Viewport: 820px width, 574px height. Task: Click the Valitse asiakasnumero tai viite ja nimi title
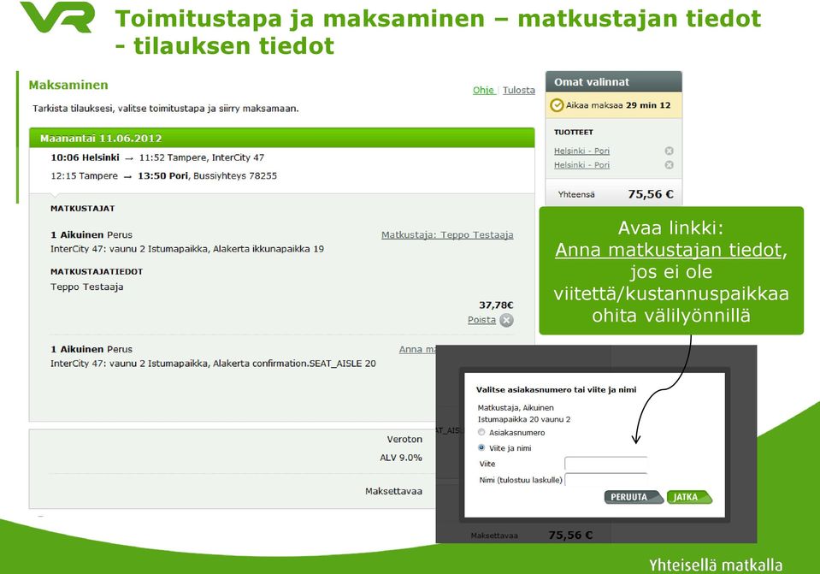click(x=556, y=389)
